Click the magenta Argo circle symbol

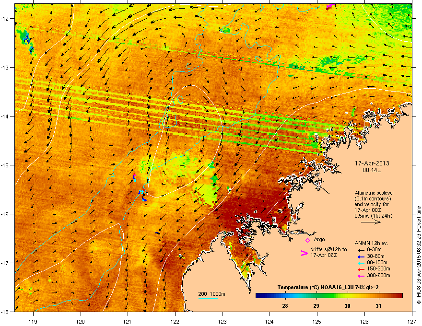pyautogui.click(x=307, y=240)
